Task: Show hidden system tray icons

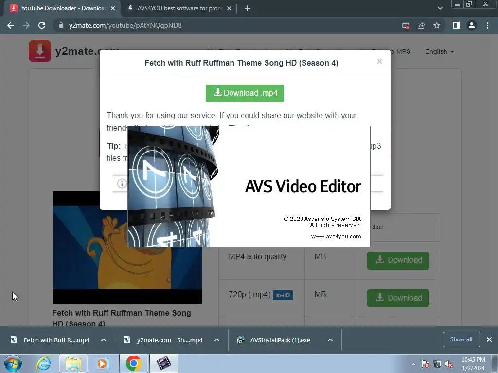Action: 413,364
